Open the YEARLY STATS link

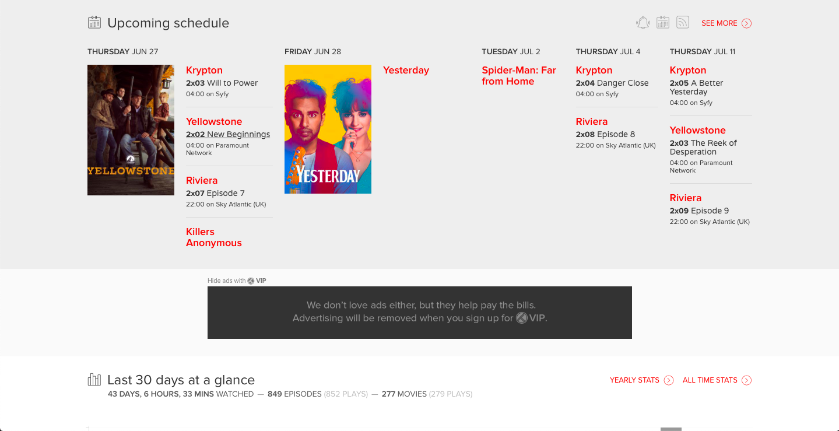tap(634, 380)
